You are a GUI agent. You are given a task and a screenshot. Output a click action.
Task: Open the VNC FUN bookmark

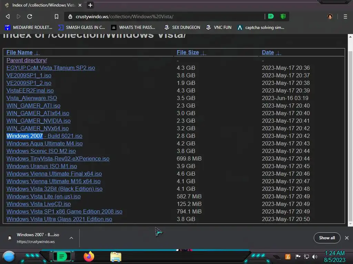pos(219,27)
